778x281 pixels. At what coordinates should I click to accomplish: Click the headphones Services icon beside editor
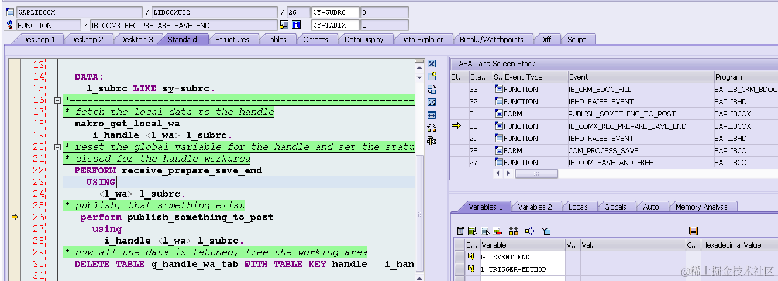coord(432,128)
